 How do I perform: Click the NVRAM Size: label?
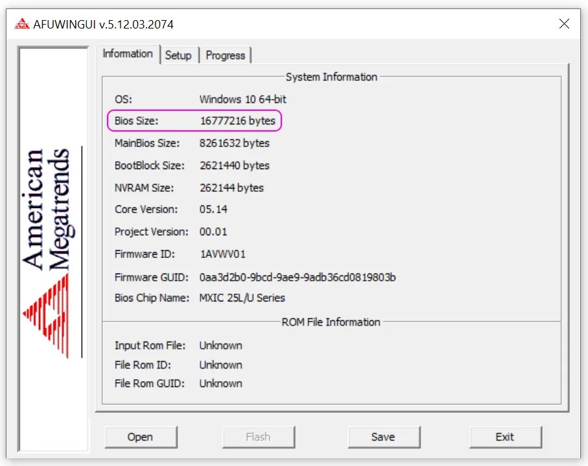tap(145, 188)
